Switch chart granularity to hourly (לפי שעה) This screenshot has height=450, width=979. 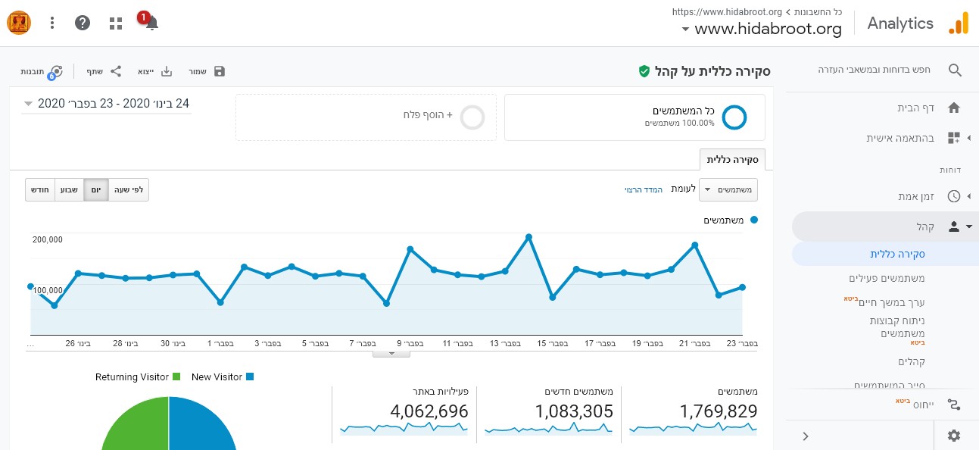pos(128,190)
